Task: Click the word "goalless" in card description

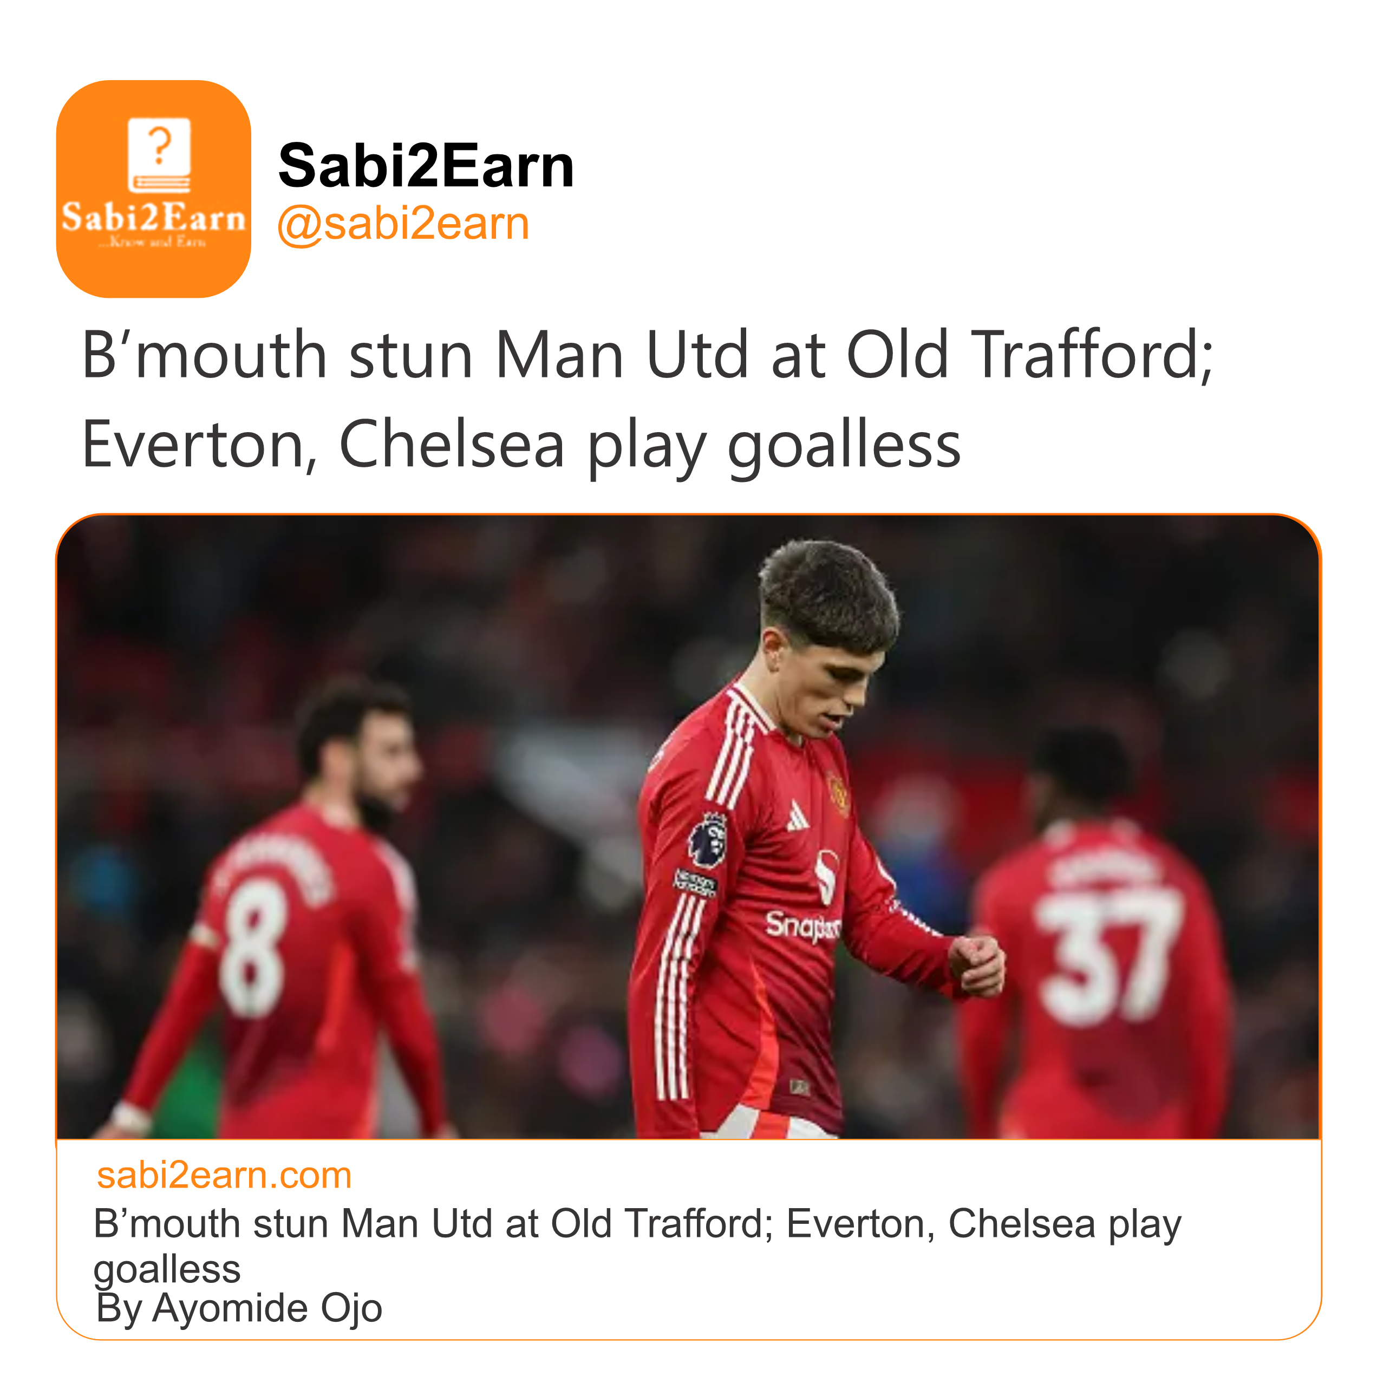Action: pyautogui.click(x=167, y=1270)
